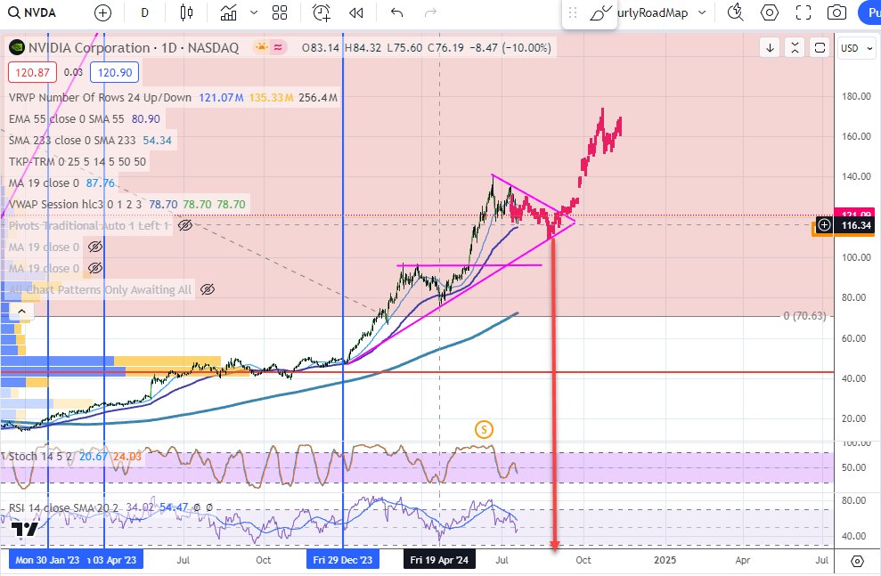Show hidden All Chart Patterns indicator

(208, 289)
